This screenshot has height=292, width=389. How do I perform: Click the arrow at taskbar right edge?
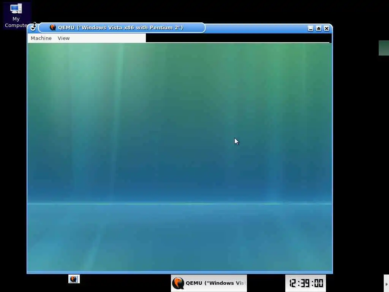[386, 284]
